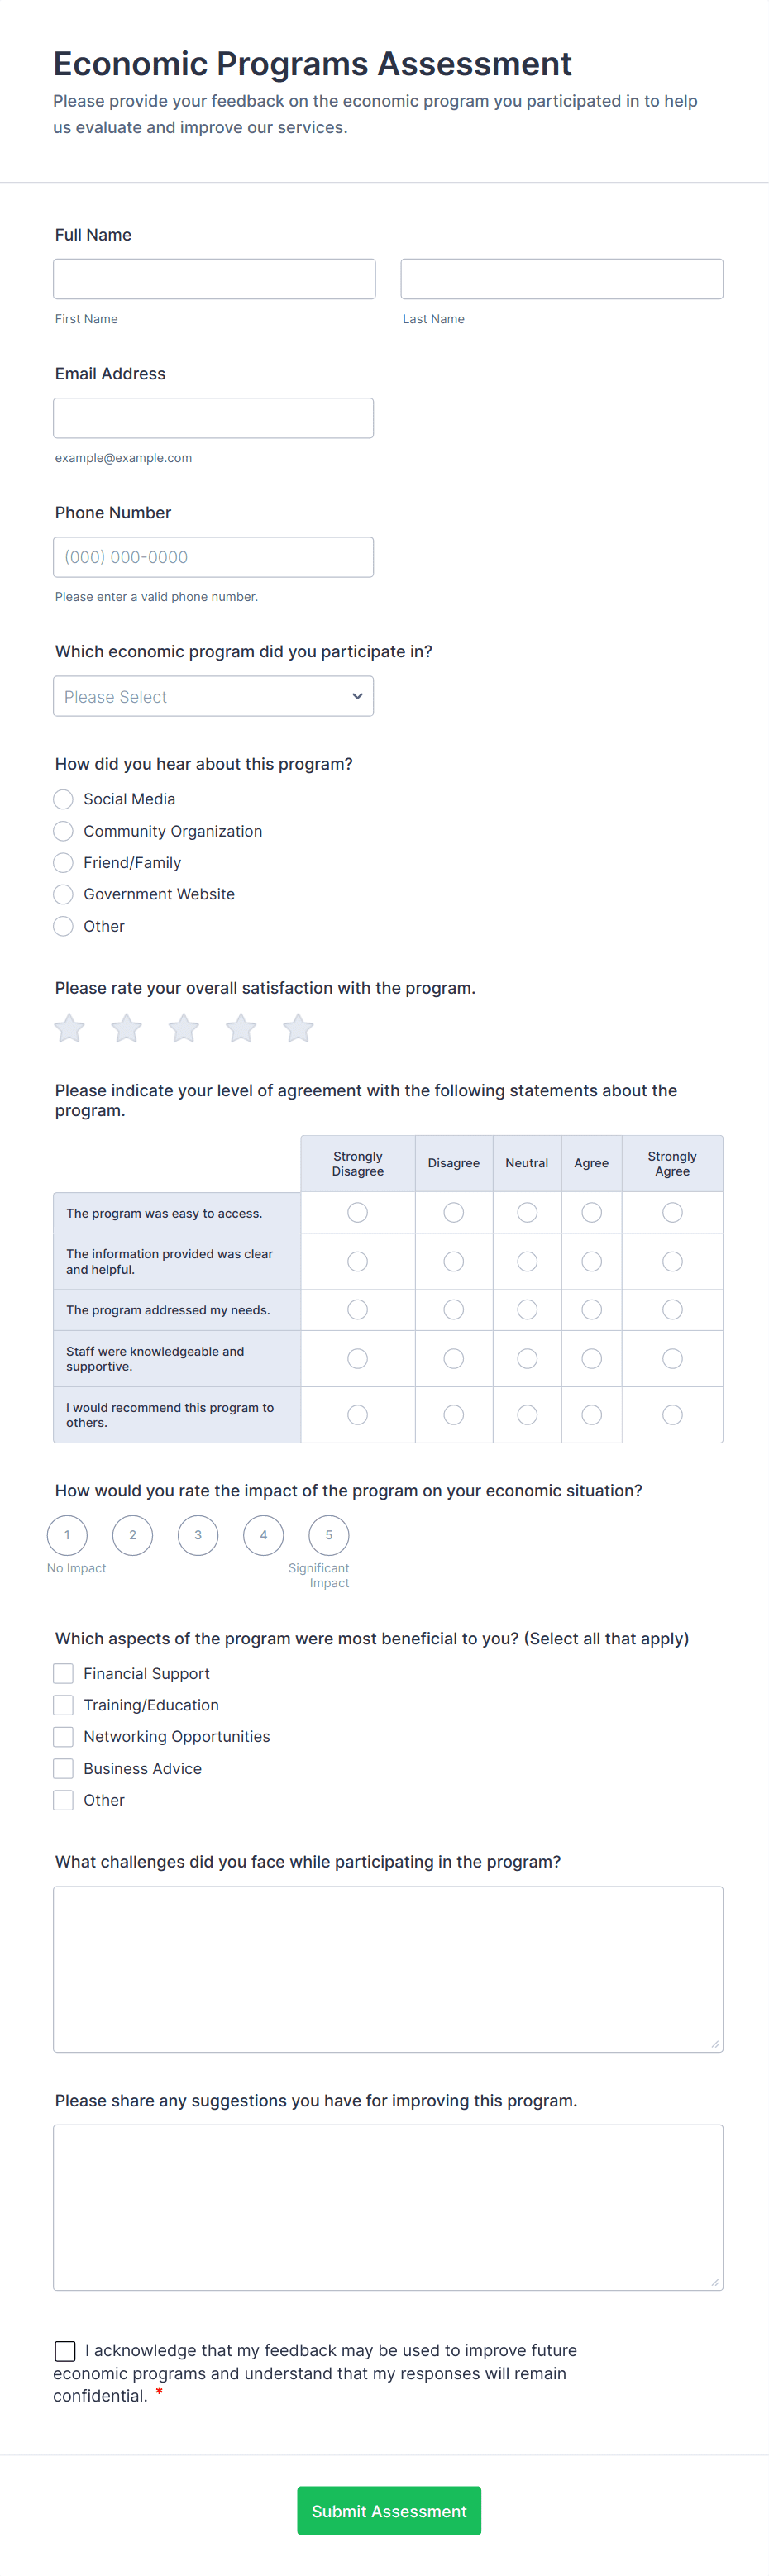Check the feedback acknowledgement box
This screenshot has height=2576, width=769.
click(x=65, y=2350)
